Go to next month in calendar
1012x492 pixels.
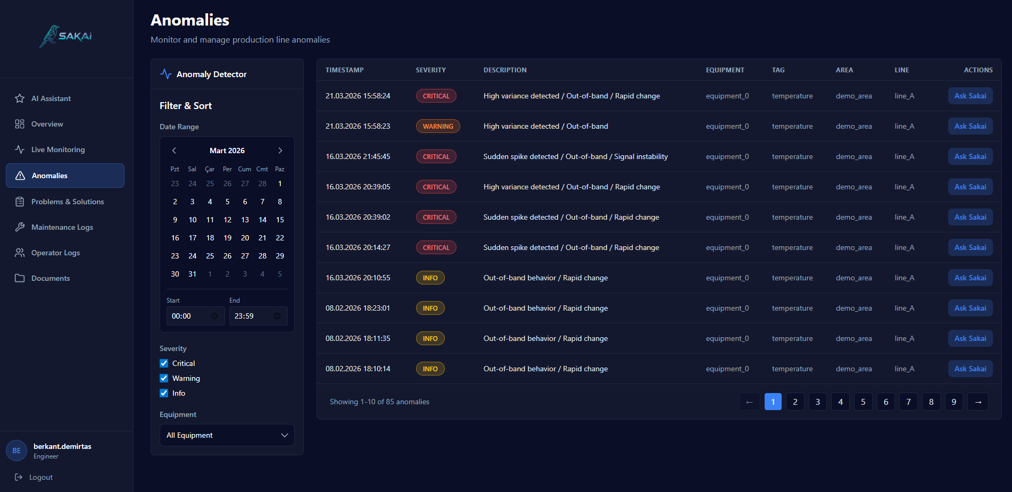coord(280,151)
